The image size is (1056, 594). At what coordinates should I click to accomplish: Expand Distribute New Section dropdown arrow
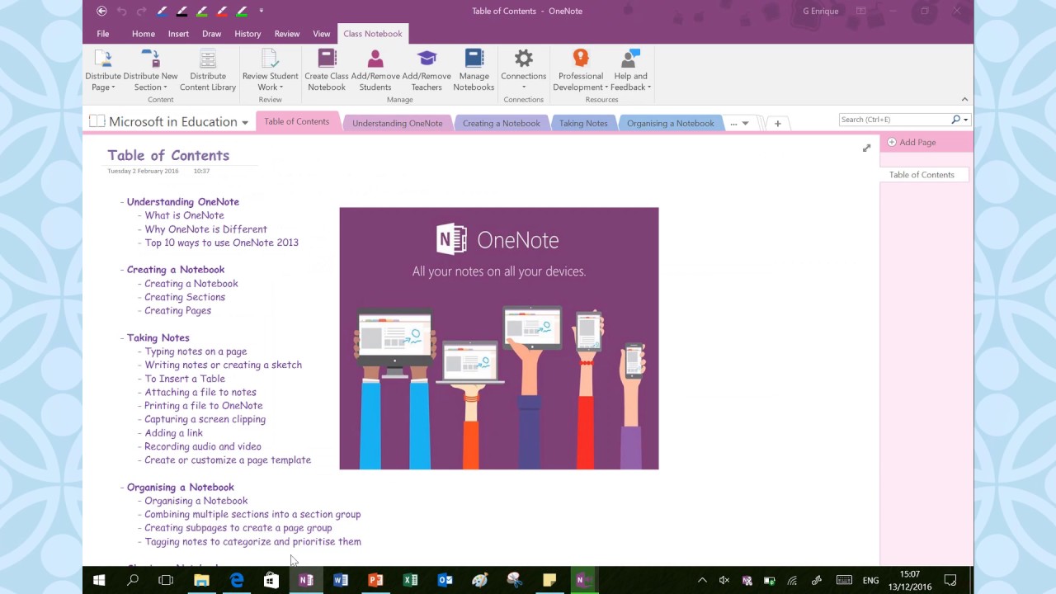coord(165,87)
